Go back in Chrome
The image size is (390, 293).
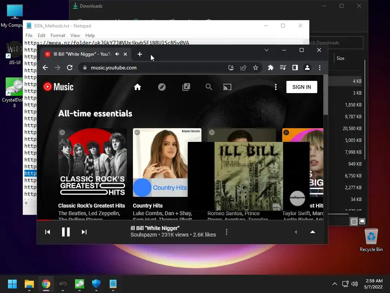(45, 68)
